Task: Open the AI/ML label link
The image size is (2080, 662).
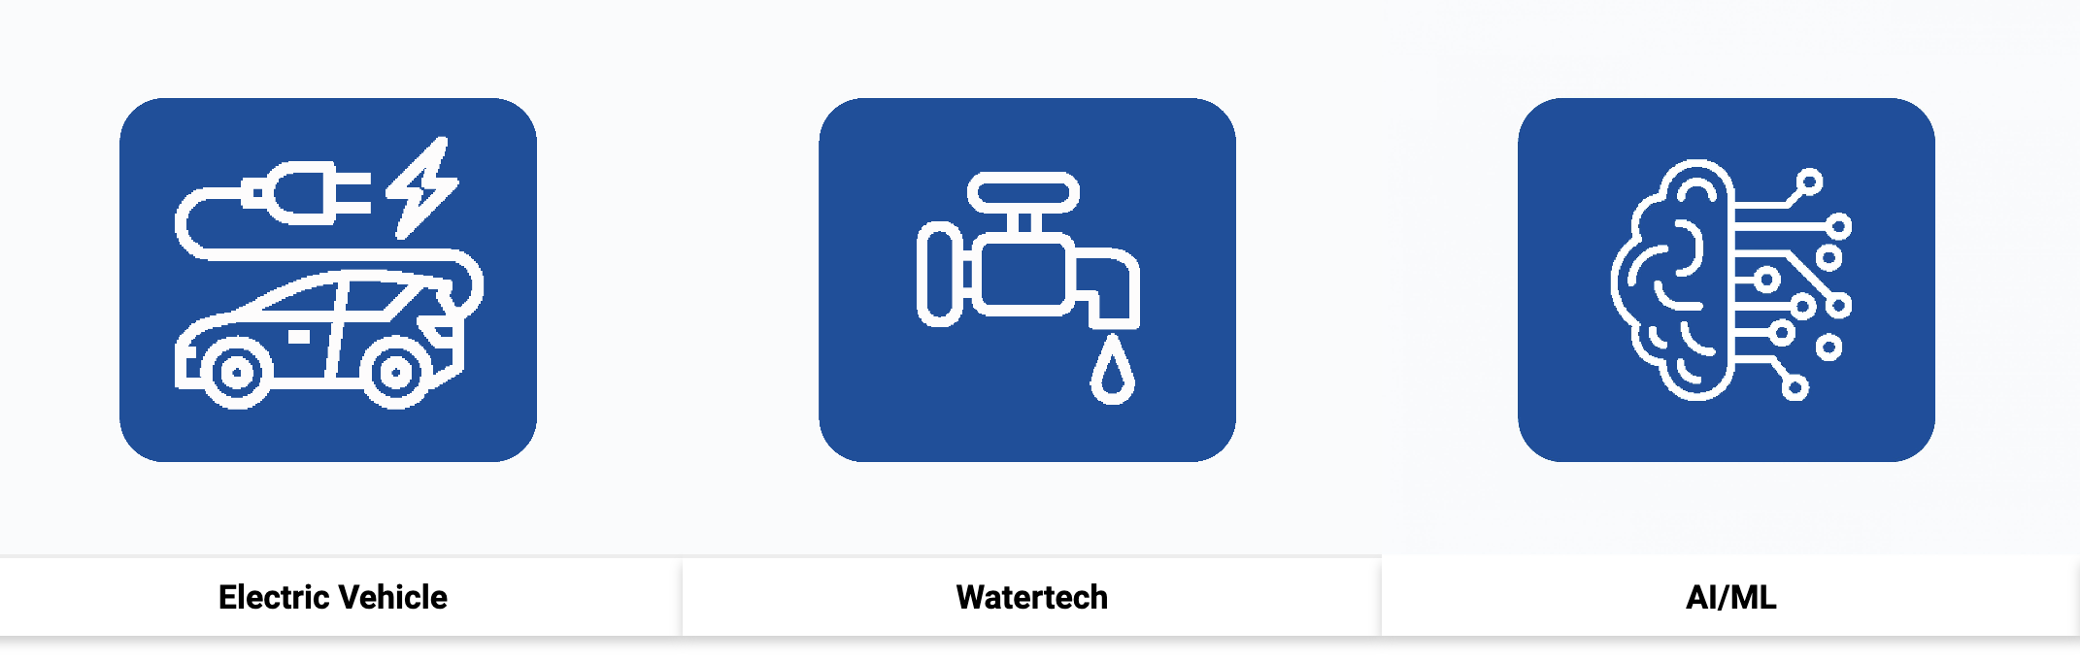Action: [1731, 597]
